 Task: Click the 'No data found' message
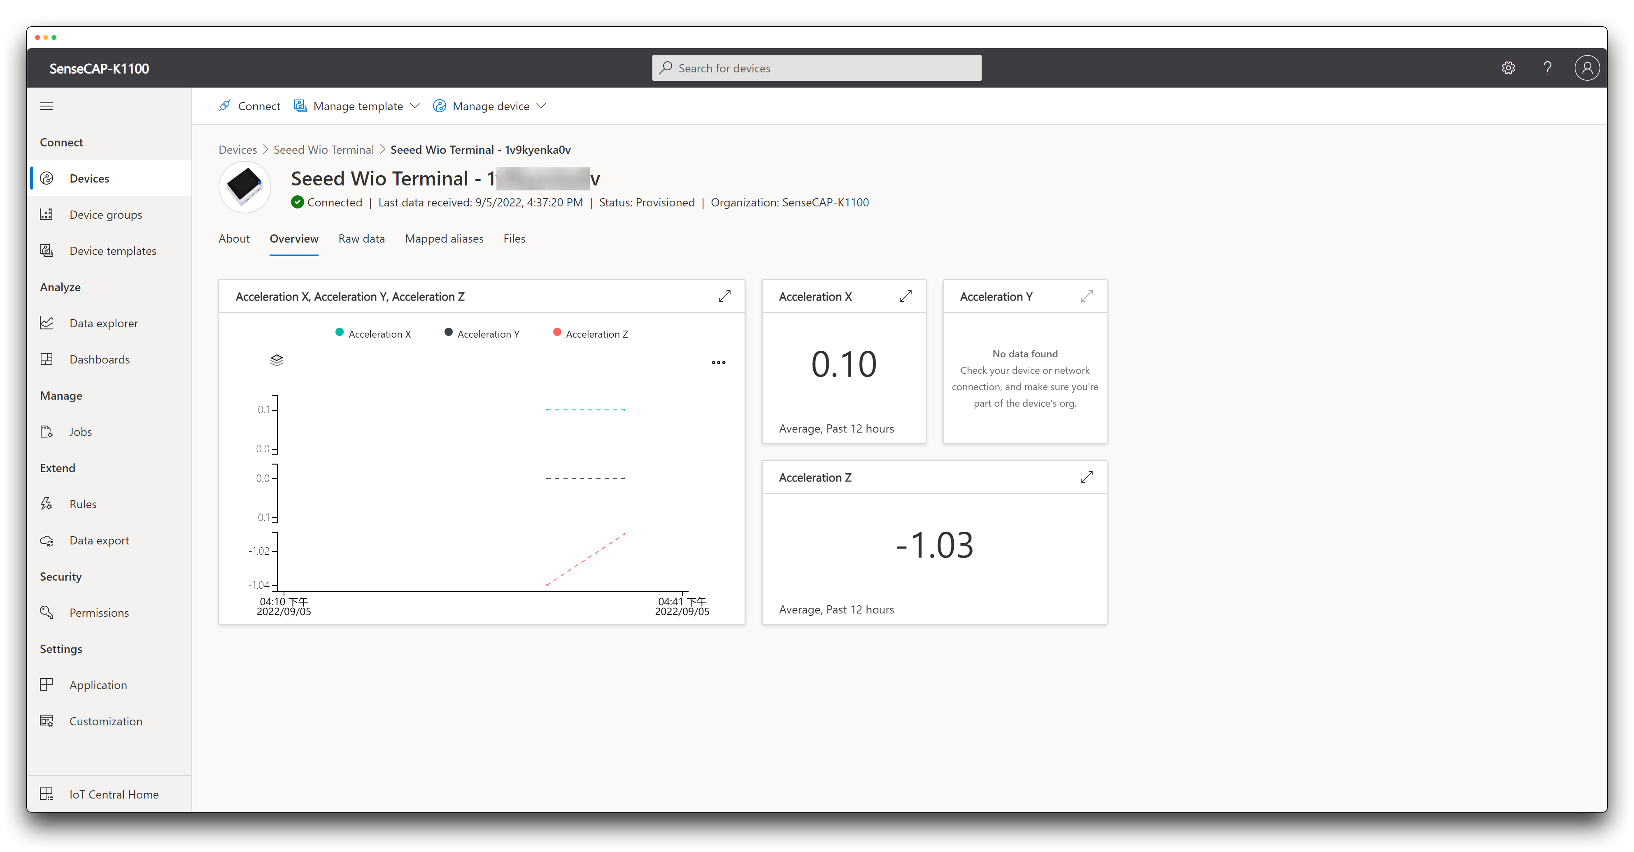[x=1024, y=354]
